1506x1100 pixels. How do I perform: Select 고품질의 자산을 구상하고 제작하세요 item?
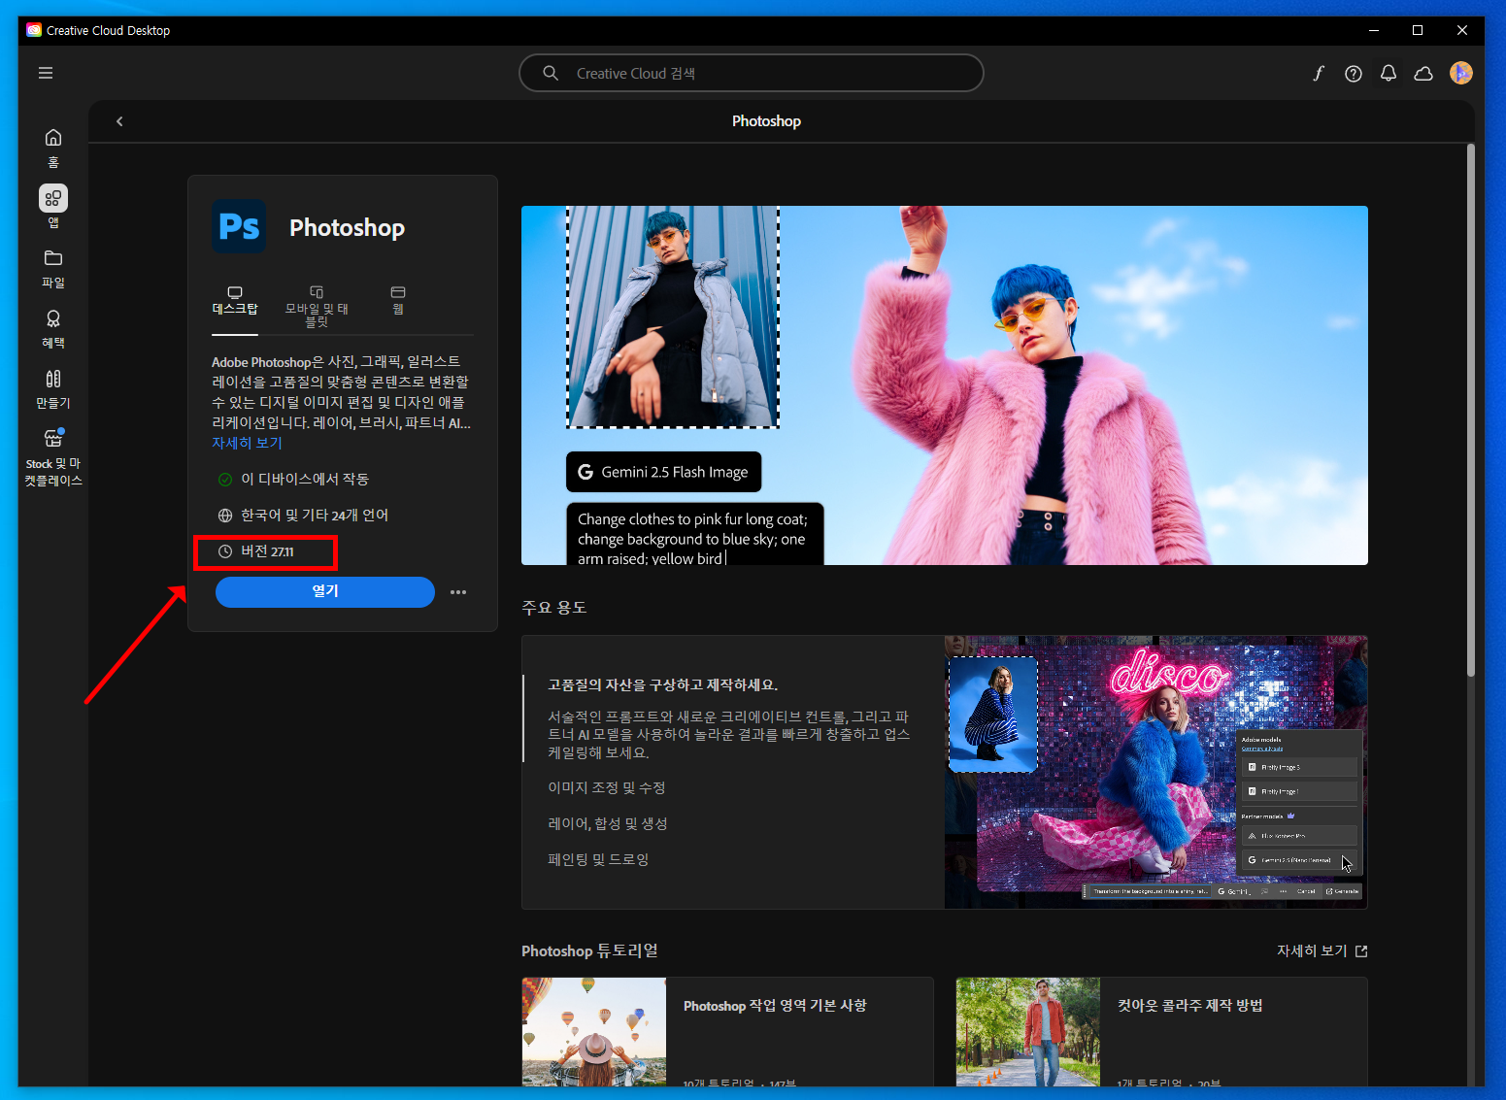(663, 684)
